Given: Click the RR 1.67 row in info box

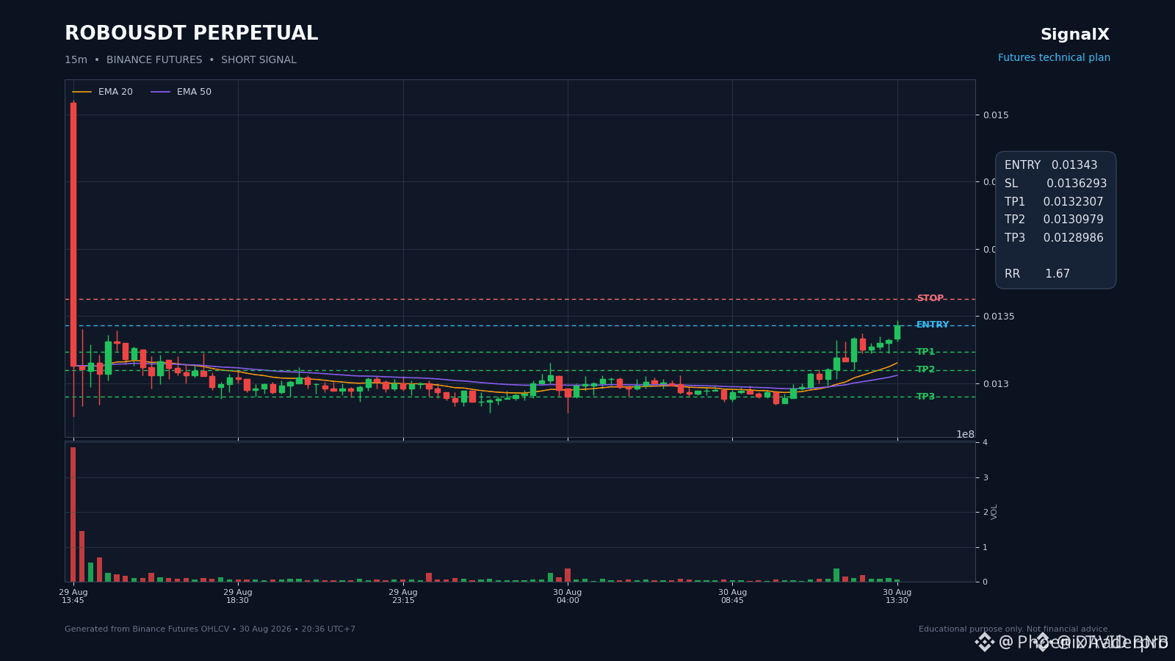Looking at the screenshot, I should (1037, 274).
